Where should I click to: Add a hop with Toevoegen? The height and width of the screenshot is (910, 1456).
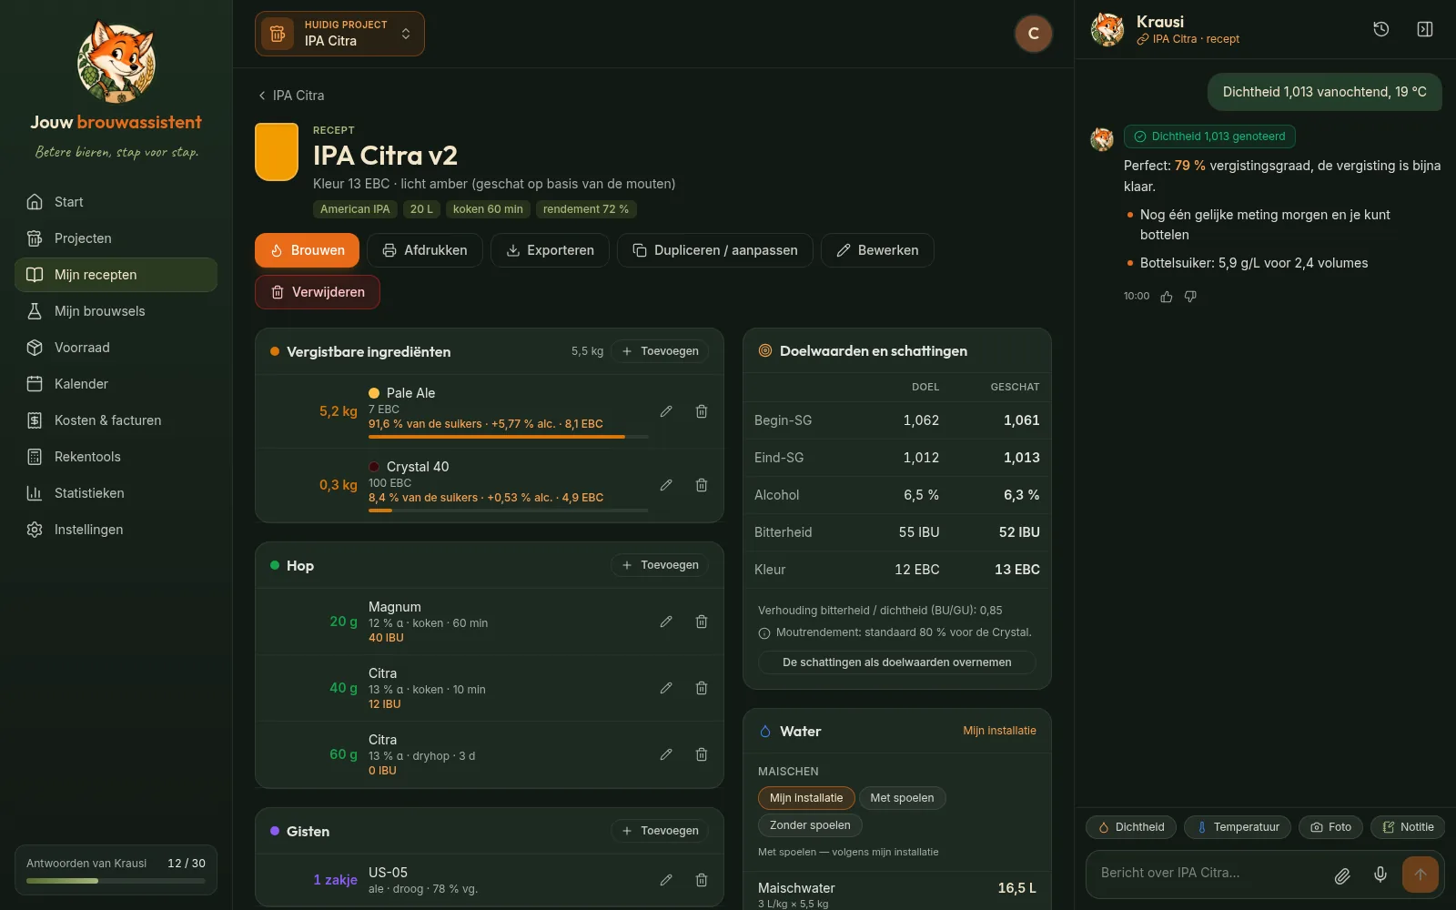tap(660, 565)
